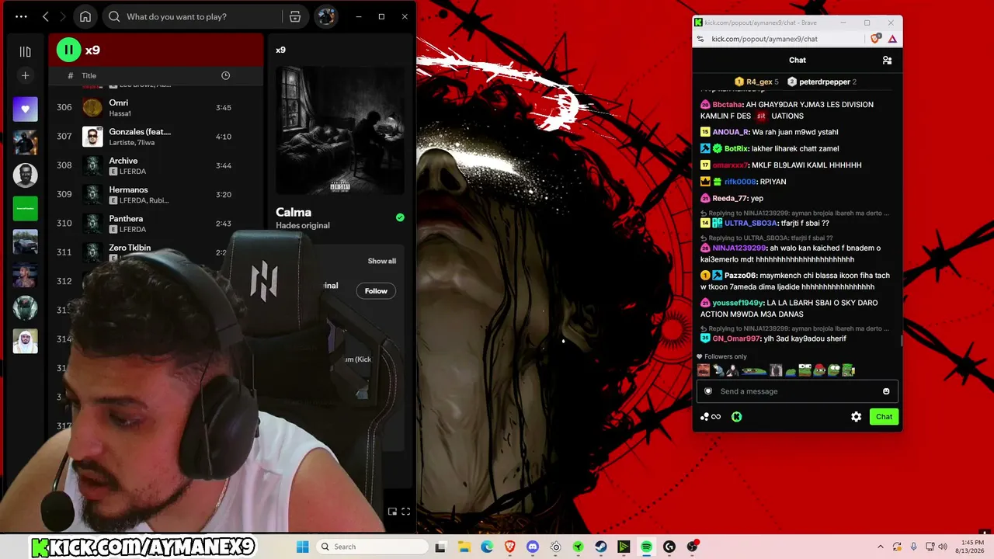This screenshot has height=559, width=994.
Task: Expand Your Library sidebar in Spotify
Action: click(x=25, y=51)
